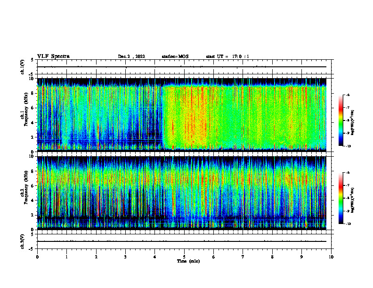The image size is (373, 288).
Task: Click the 'VLF Spectra' title text
Action: click(x=53, y=56)
